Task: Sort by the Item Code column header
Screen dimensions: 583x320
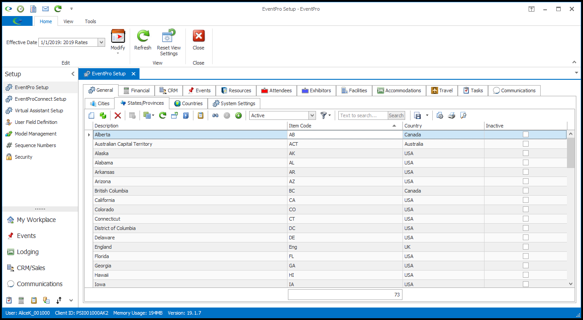Action: (345, 126)
